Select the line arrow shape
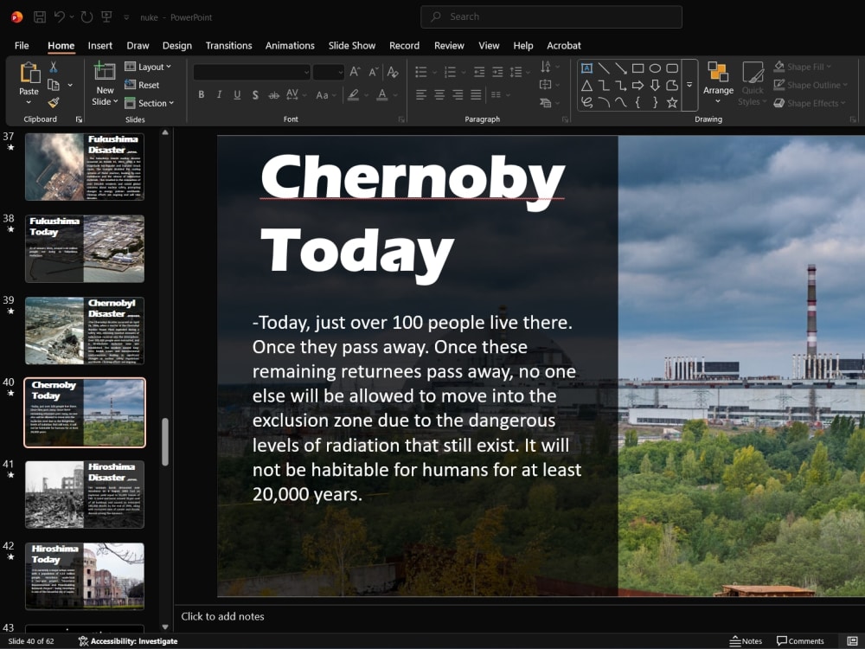Screen dimensions: 865x649 [x=621, y=68]
